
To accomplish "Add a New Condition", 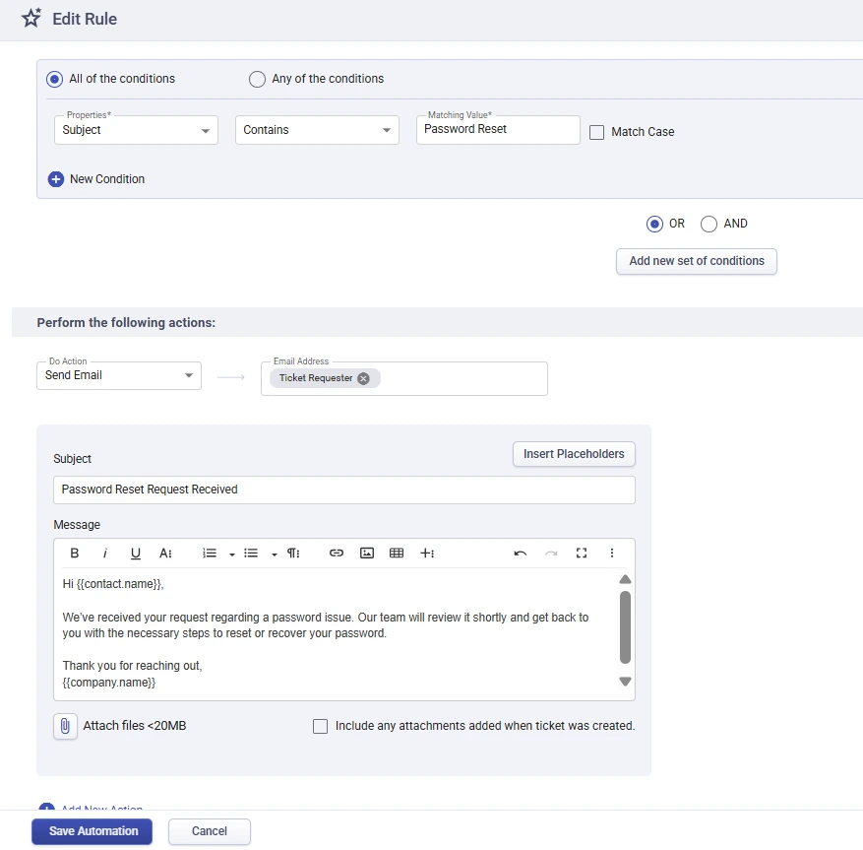I will click(x=95, y=179).
